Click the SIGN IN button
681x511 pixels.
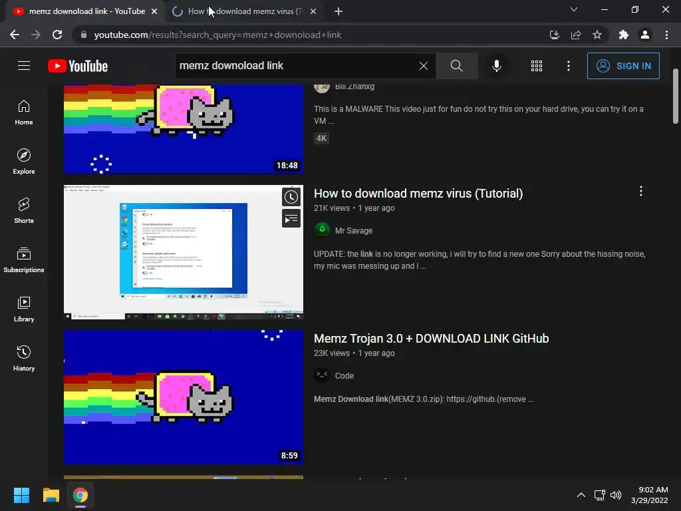[x=623, y=66]
